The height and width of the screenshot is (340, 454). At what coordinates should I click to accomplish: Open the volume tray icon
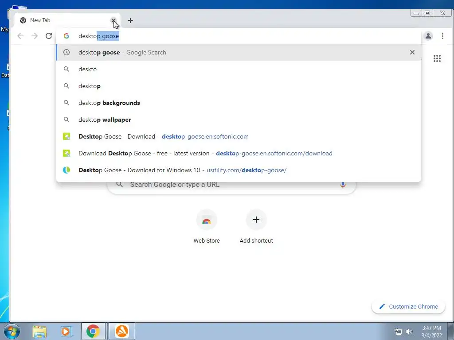point(409,332)
